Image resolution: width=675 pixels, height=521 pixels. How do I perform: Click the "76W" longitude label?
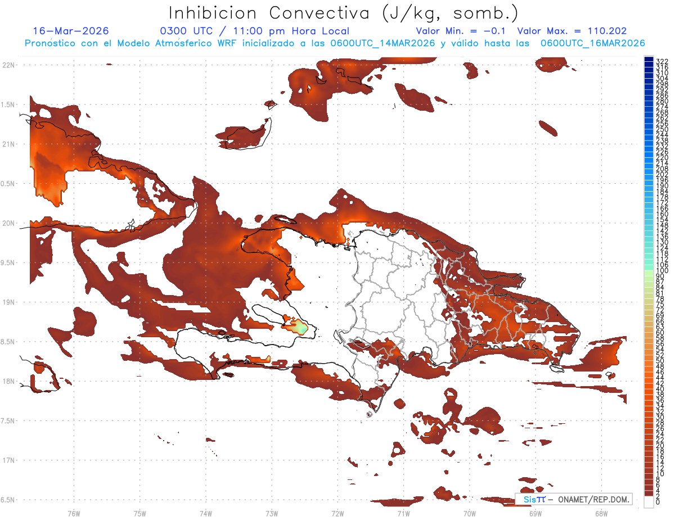(74, 513)
